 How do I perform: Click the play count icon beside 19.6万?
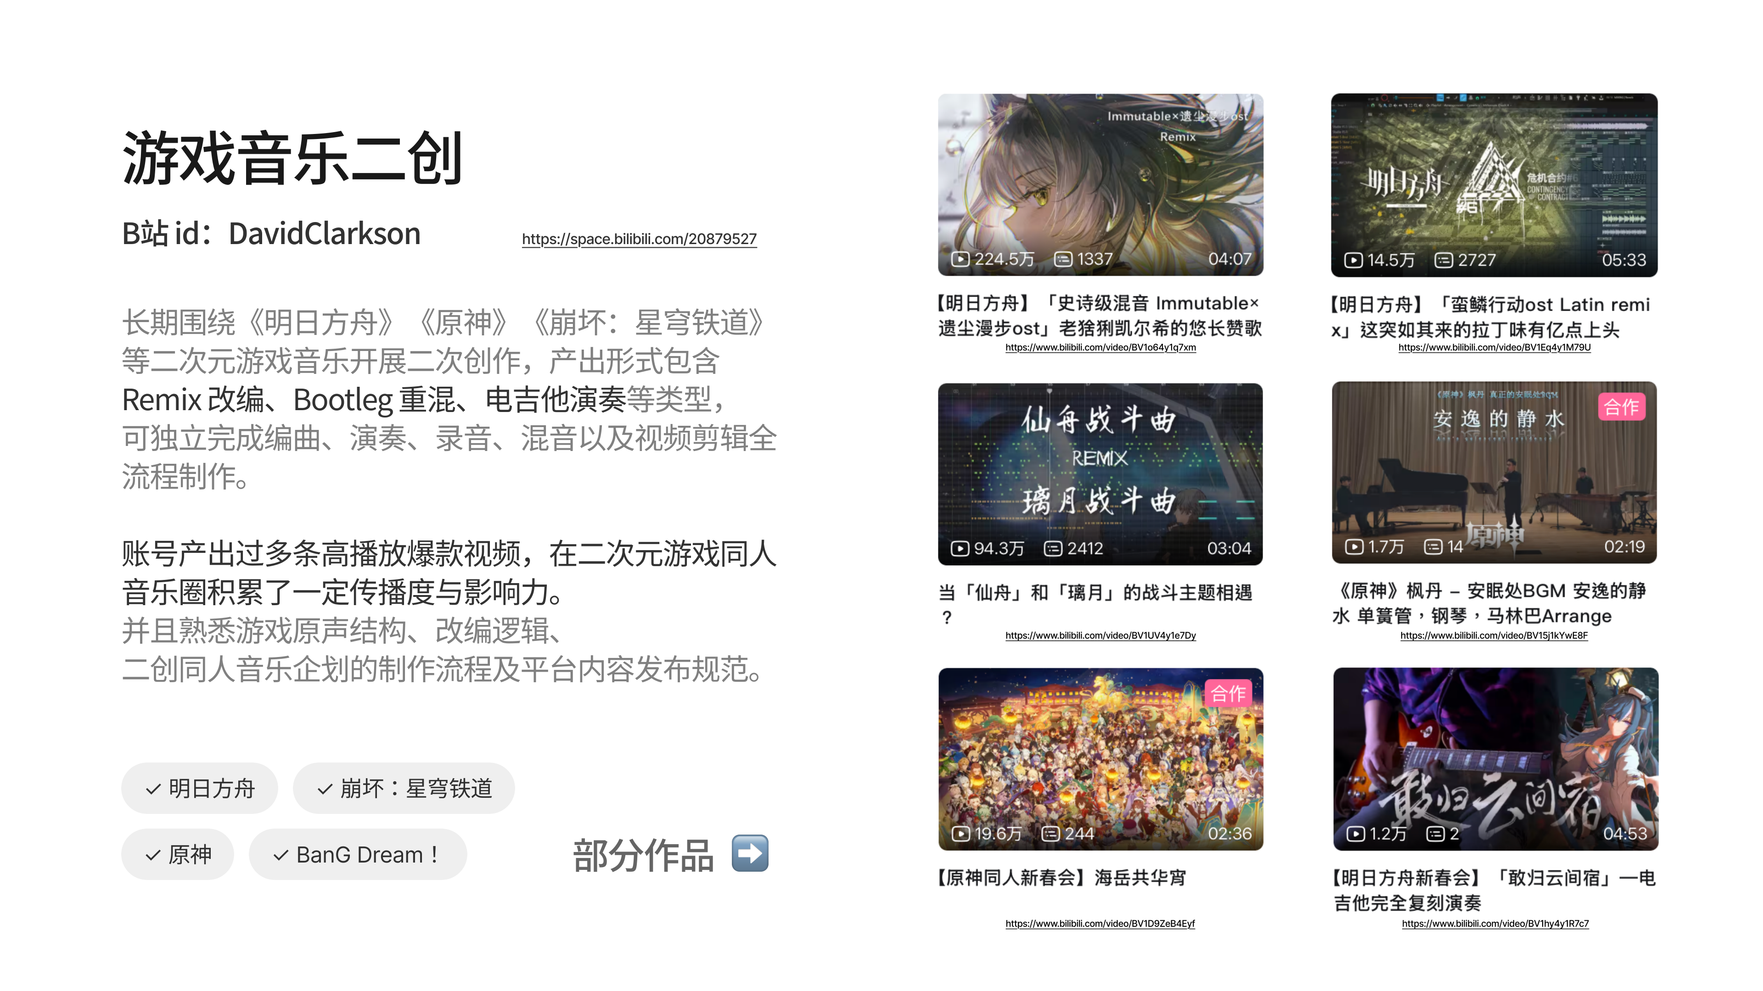961,834
